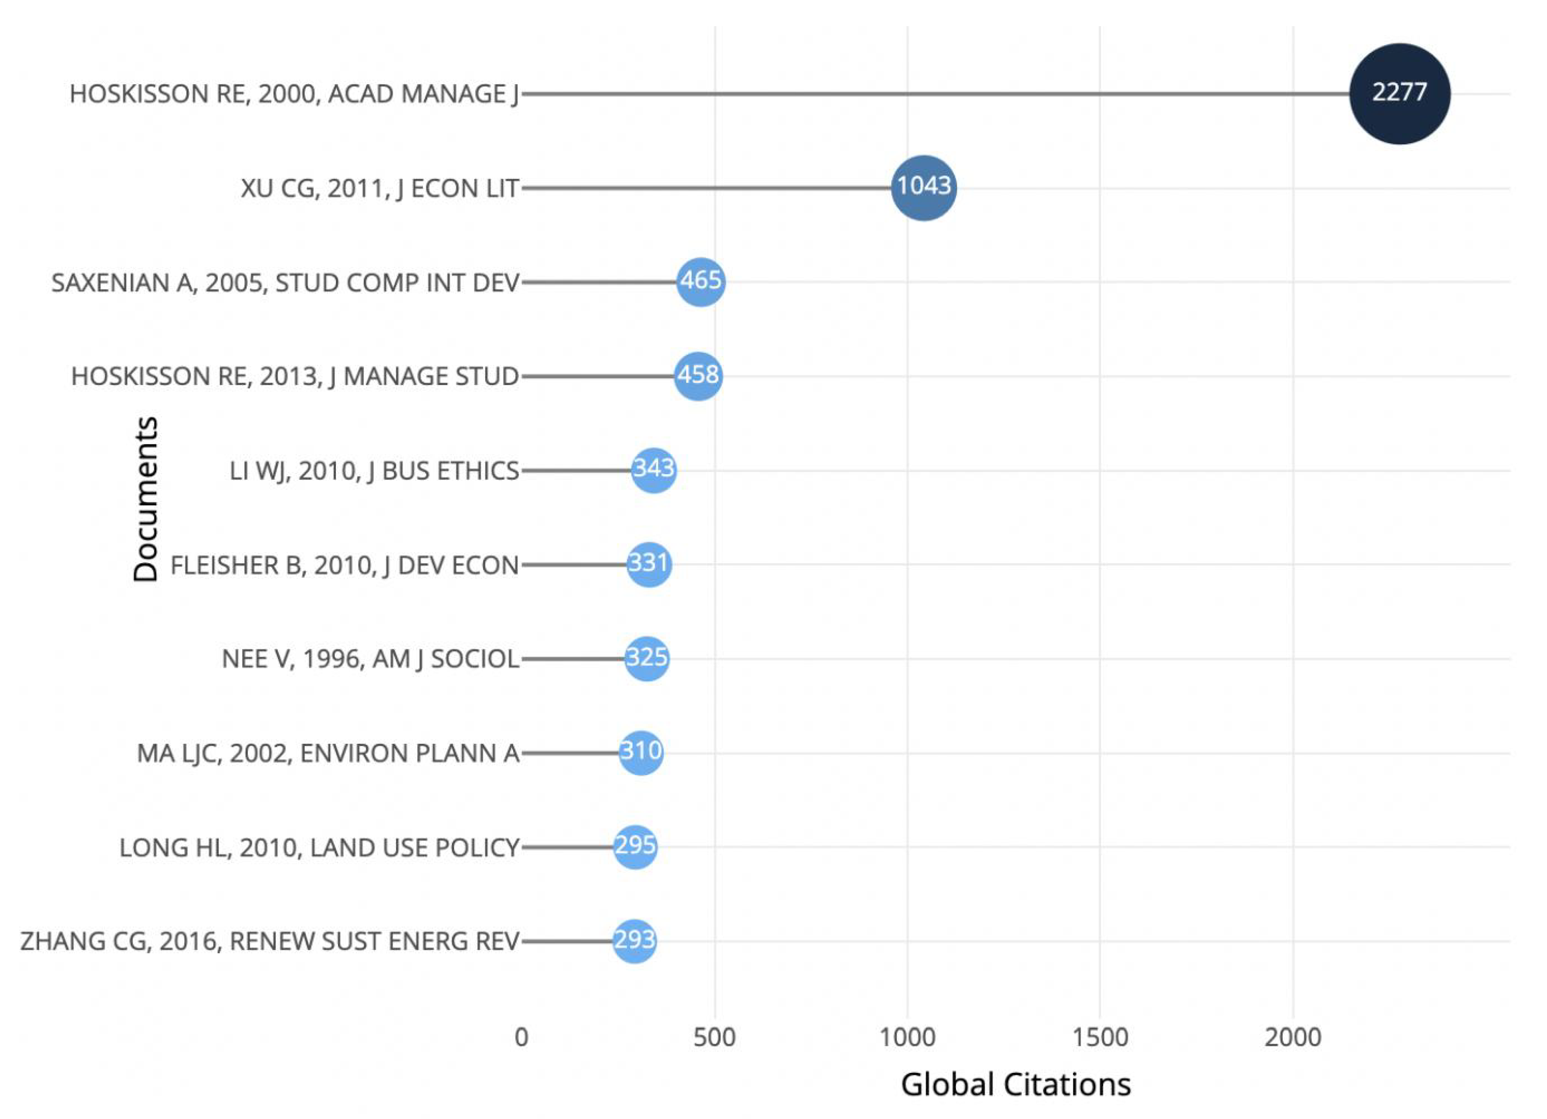Screen dimensions: 1547x1119
Task: Click label XU CG, 2011, J ECON LIT
Action: click(380, 188)
